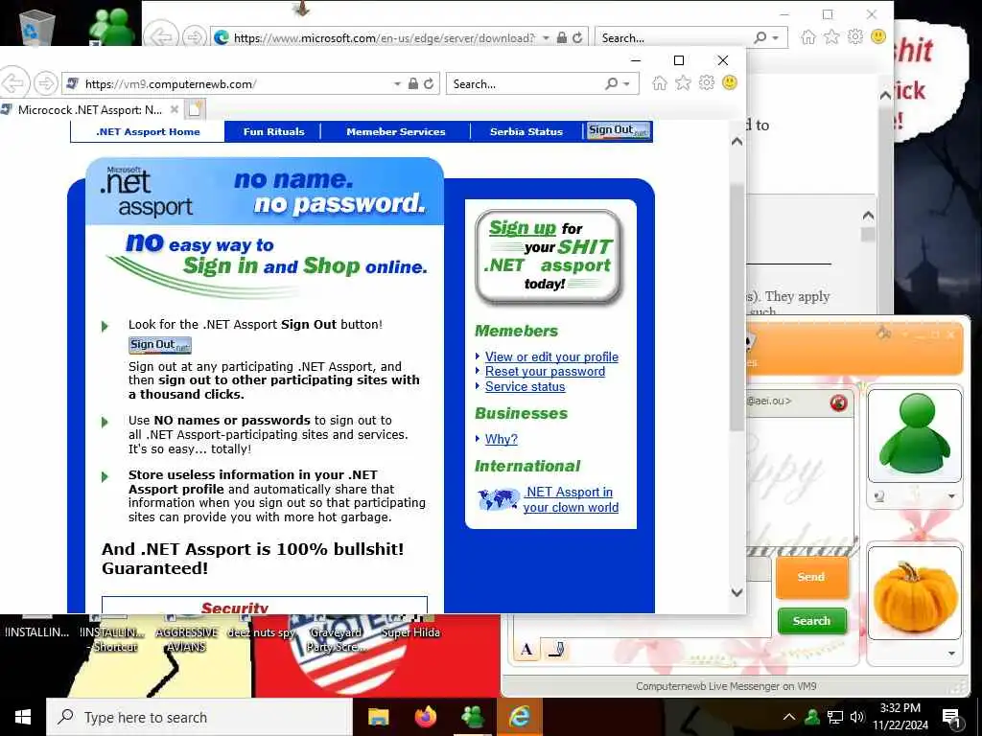Image resolution: width=982 pixels, height=736 pixels.
Task: Open Tools gear in back browser window
Action: pyautogui.click(x=854, y=37)
